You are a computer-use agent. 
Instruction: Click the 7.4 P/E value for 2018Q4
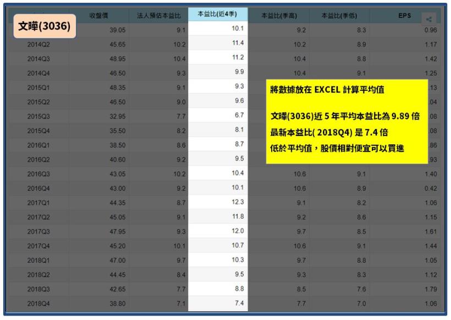(x=239, y=303)
